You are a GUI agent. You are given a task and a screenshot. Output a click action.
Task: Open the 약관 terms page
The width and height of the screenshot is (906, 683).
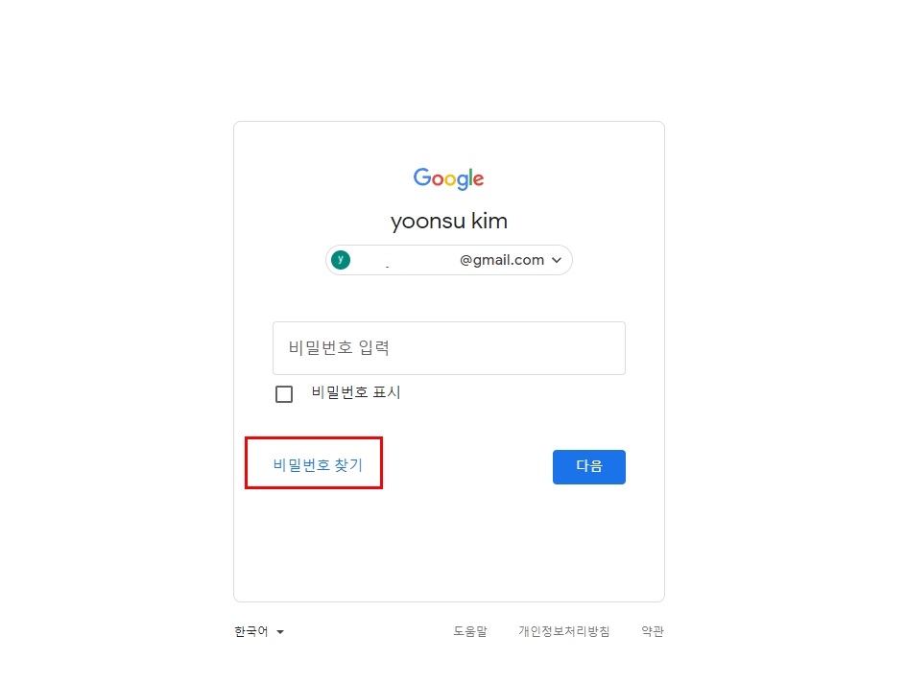click(x=652, y=631)
